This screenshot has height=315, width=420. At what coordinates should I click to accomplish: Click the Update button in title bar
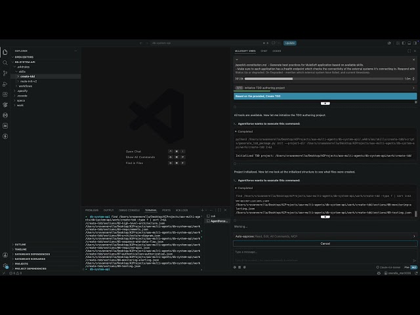tap(290, 43)
